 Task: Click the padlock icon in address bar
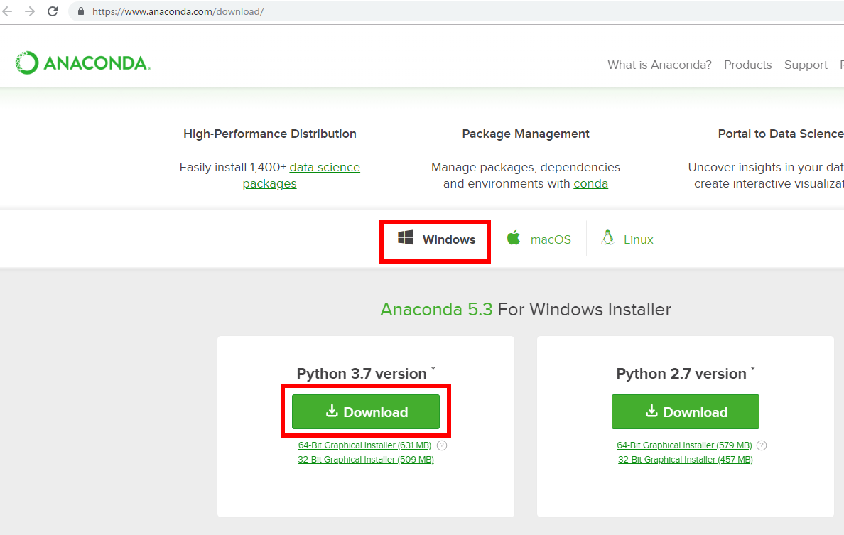tap(81, 11)
